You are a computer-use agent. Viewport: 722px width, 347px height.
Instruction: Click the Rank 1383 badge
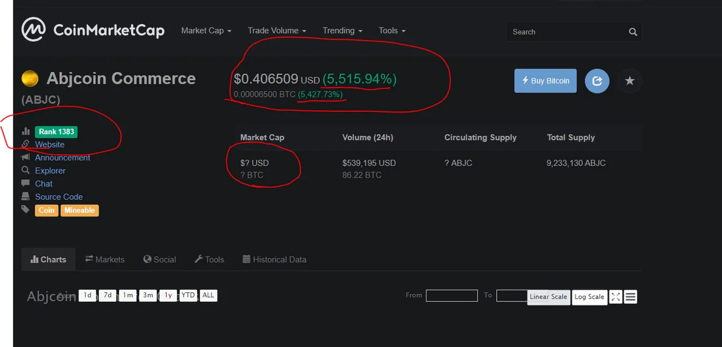point(56,132)
